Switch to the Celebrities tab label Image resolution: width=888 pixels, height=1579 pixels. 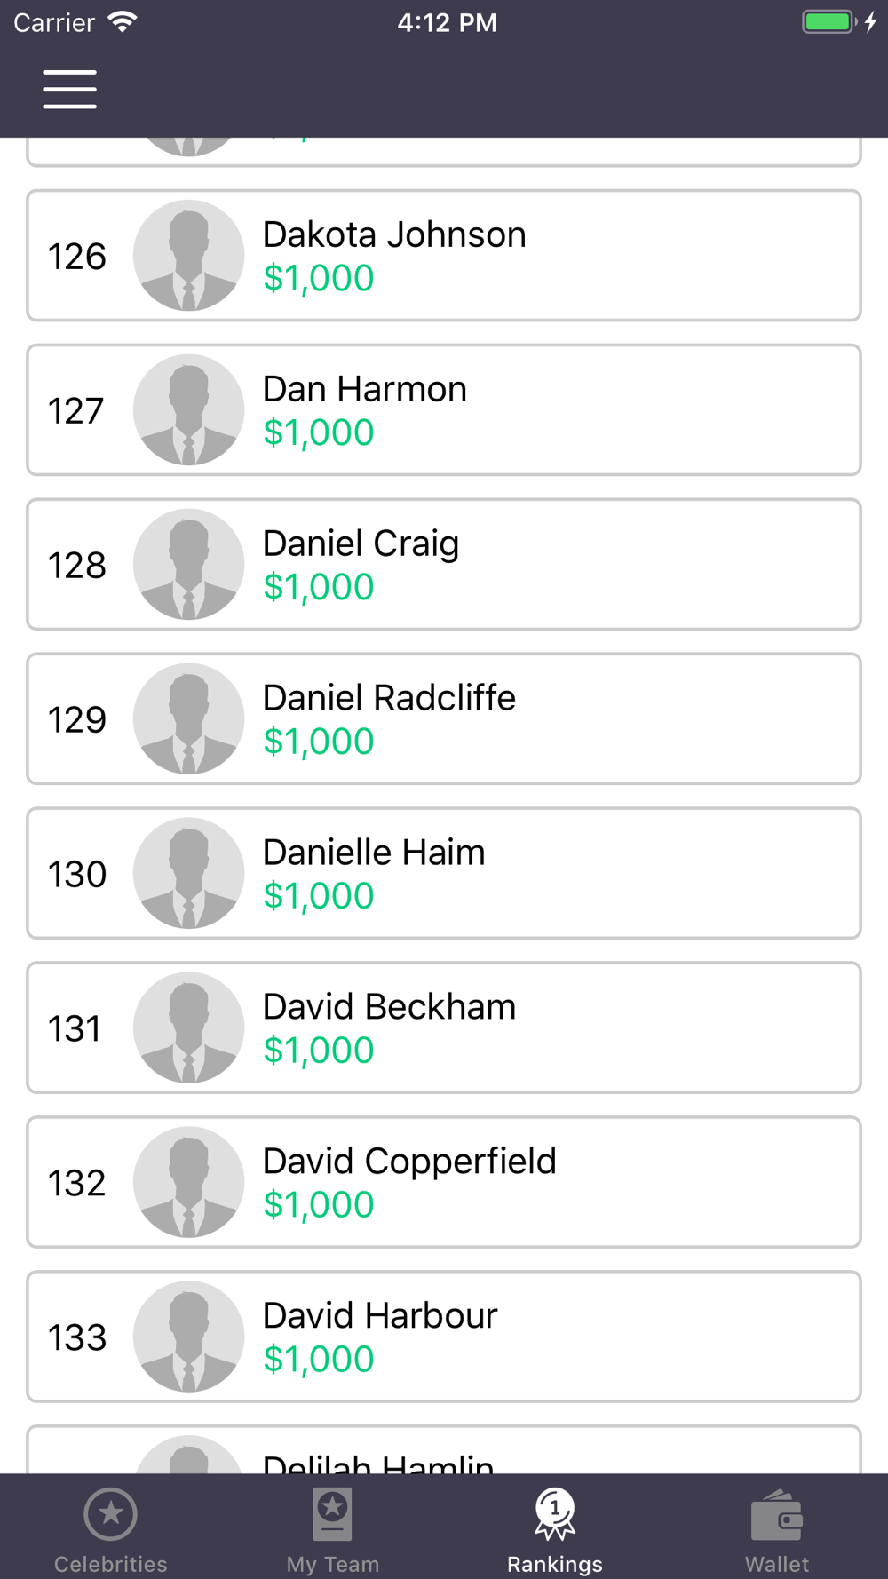click(110, 1564)
